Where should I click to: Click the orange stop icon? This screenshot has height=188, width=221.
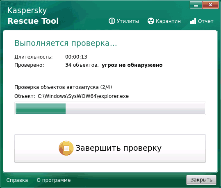[x=66, y=148]
